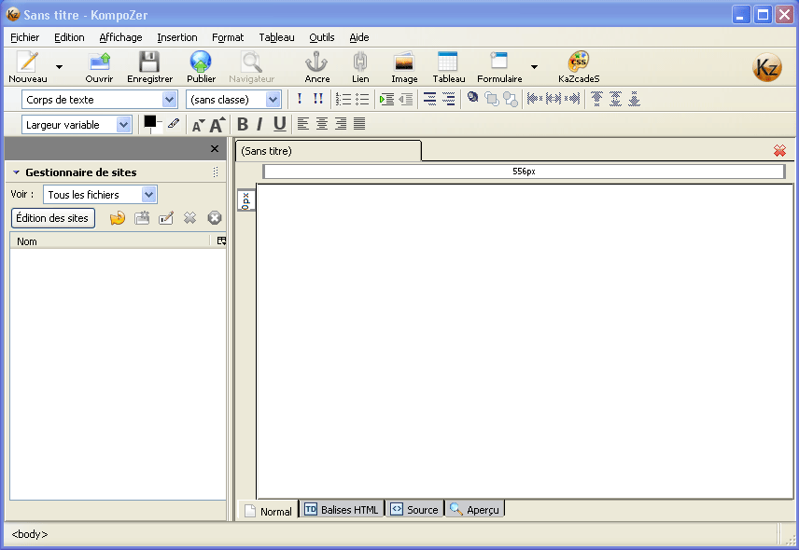Toggle italic formatting
The image size is (799, 550).
coord(259,124)
